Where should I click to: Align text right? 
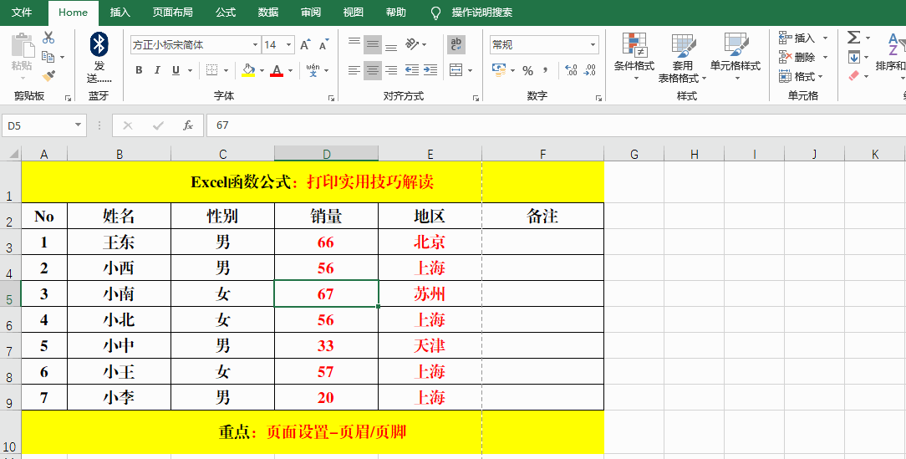[391, 70]
